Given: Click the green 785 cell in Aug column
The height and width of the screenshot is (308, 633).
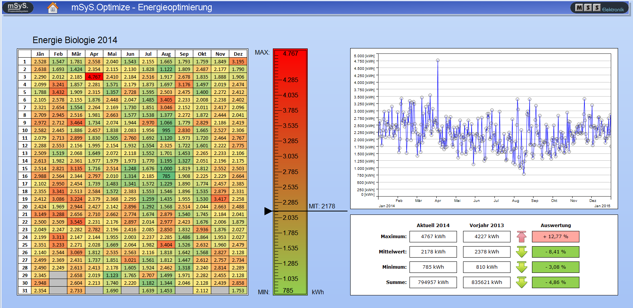Looking at the screenshot, I should click(166, 176).
